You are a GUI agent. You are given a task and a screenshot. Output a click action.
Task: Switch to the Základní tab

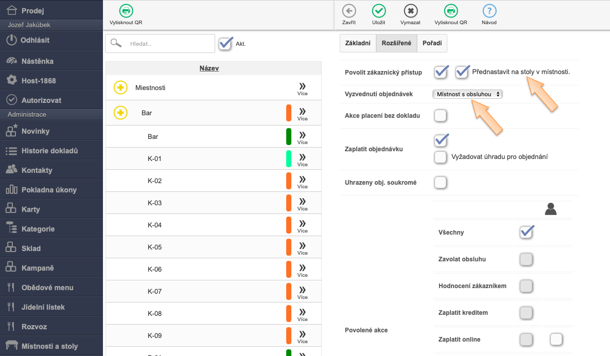click(x=358, y=44)
